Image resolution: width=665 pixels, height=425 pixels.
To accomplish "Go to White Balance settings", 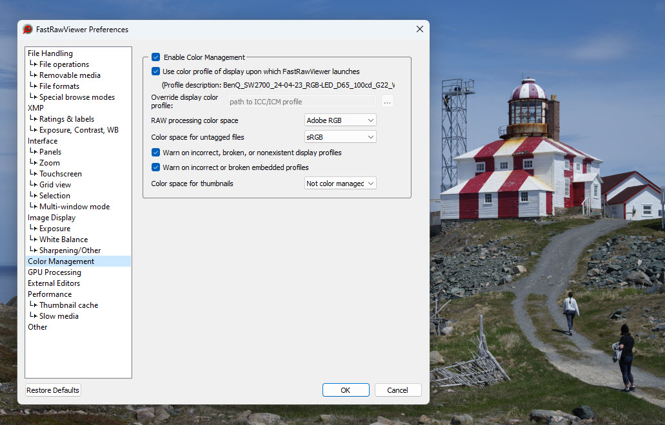I will coord(63,240).
